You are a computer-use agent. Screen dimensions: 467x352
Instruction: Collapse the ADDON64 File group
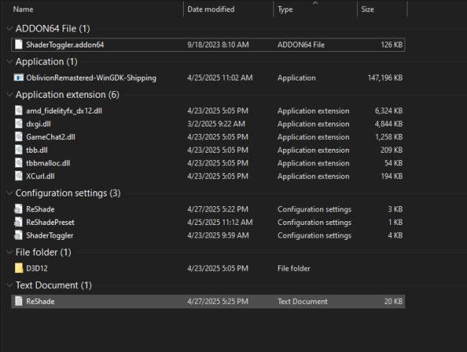coord(10,29)
